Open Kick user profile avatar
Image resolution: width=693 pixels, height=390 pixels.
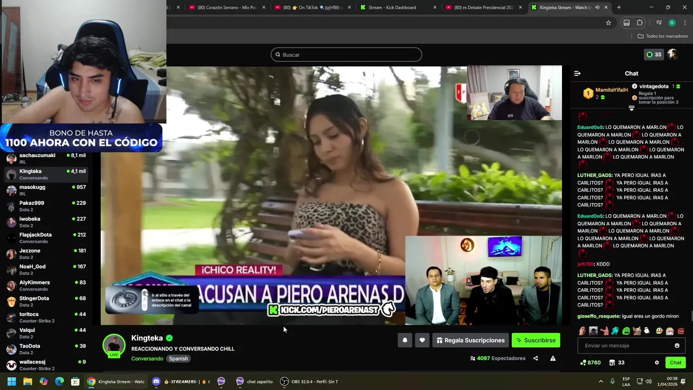pos(672,54)
